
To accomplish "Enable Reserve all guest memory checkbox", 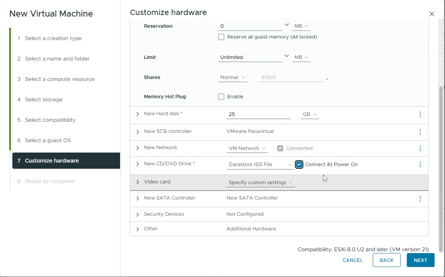I will 221,37.
